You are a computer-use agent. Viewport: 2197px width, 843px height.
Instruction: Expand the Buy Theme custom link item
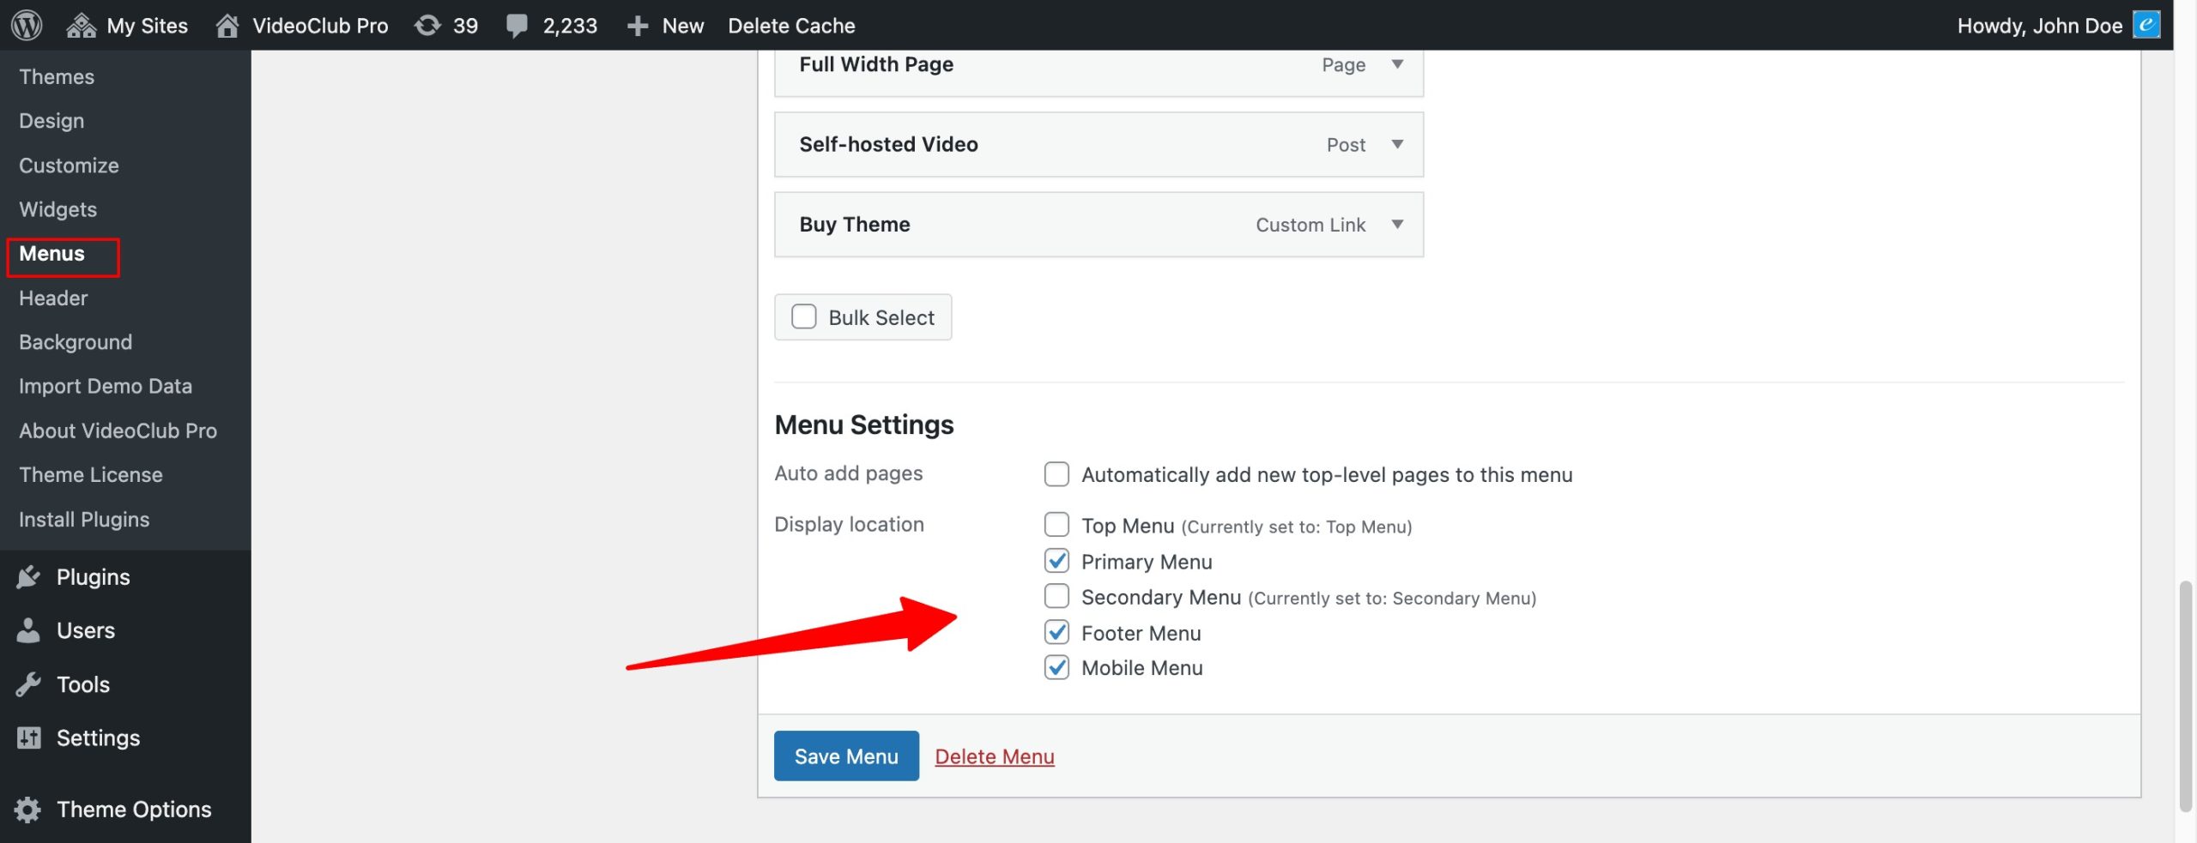coord(1397,224)
